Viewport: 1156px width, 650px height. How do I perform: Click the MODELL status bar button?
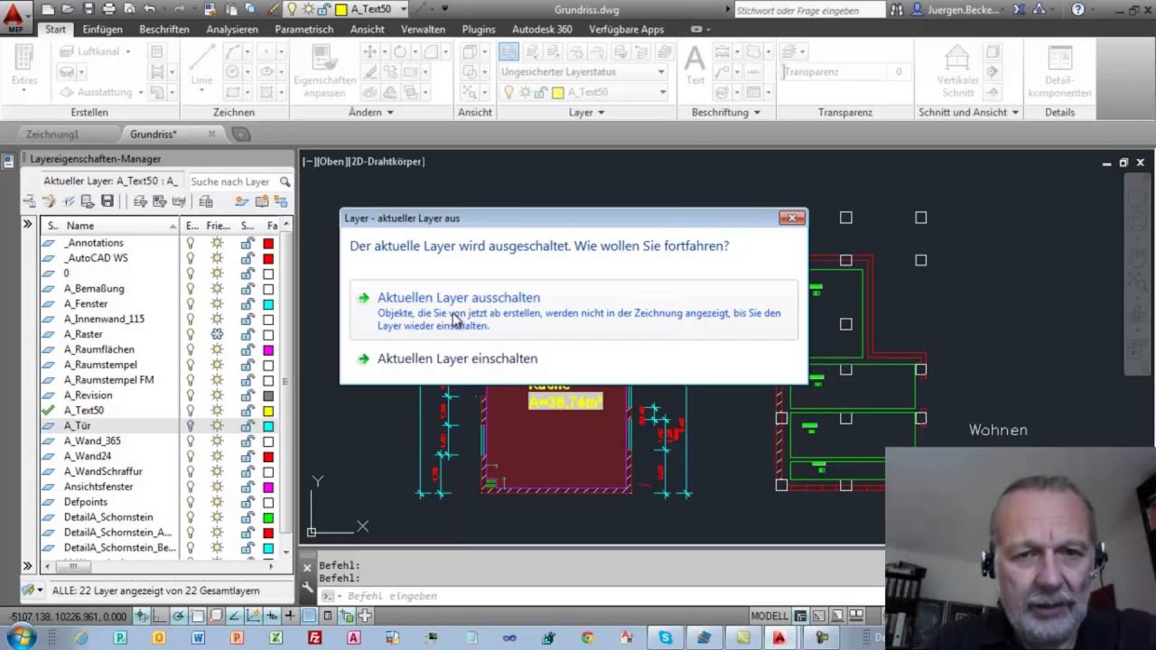tap(769, 616)
